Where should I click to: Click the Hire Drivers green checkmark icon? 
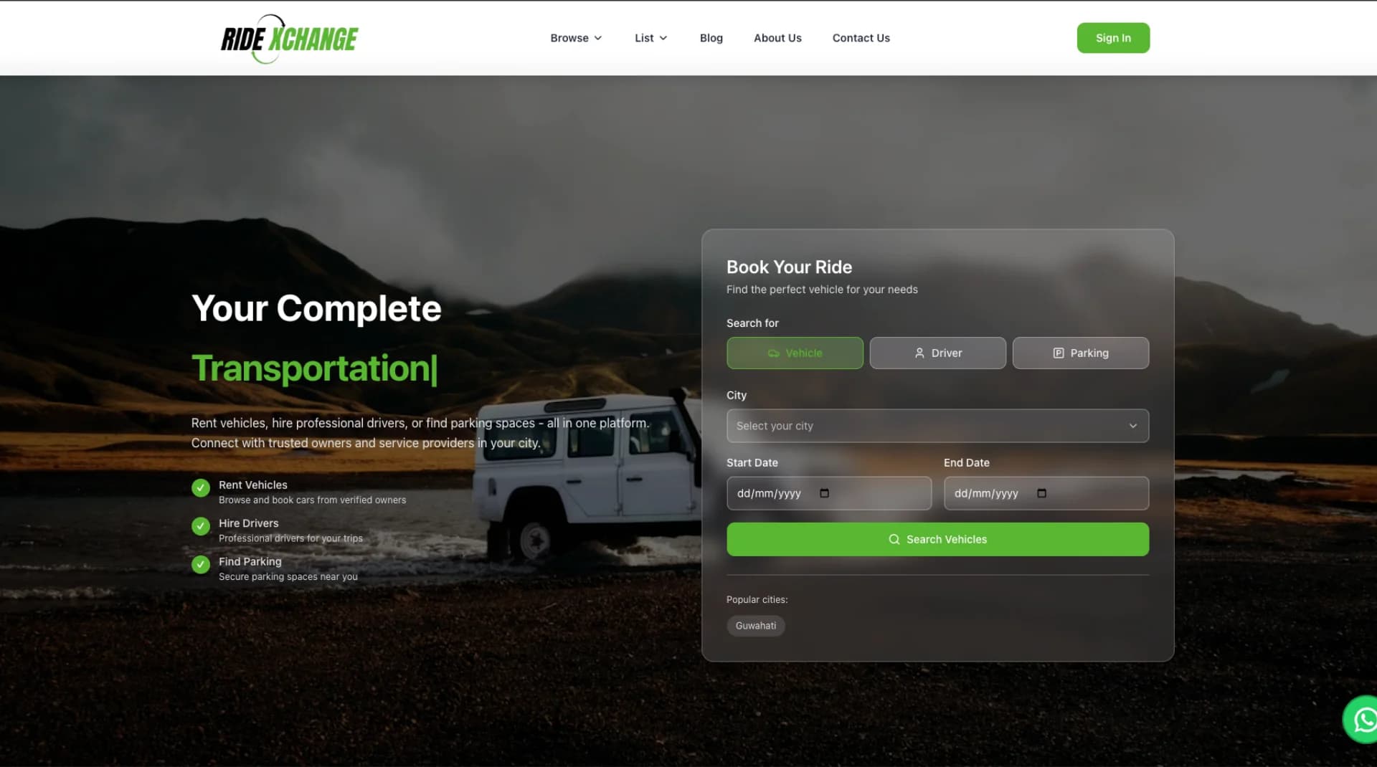(x=201, y=526)
